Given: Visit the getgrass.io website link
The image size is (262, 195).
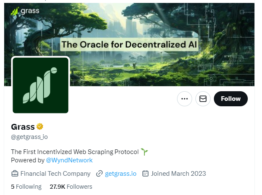Looking at the screenshot, I should point(121,173).
